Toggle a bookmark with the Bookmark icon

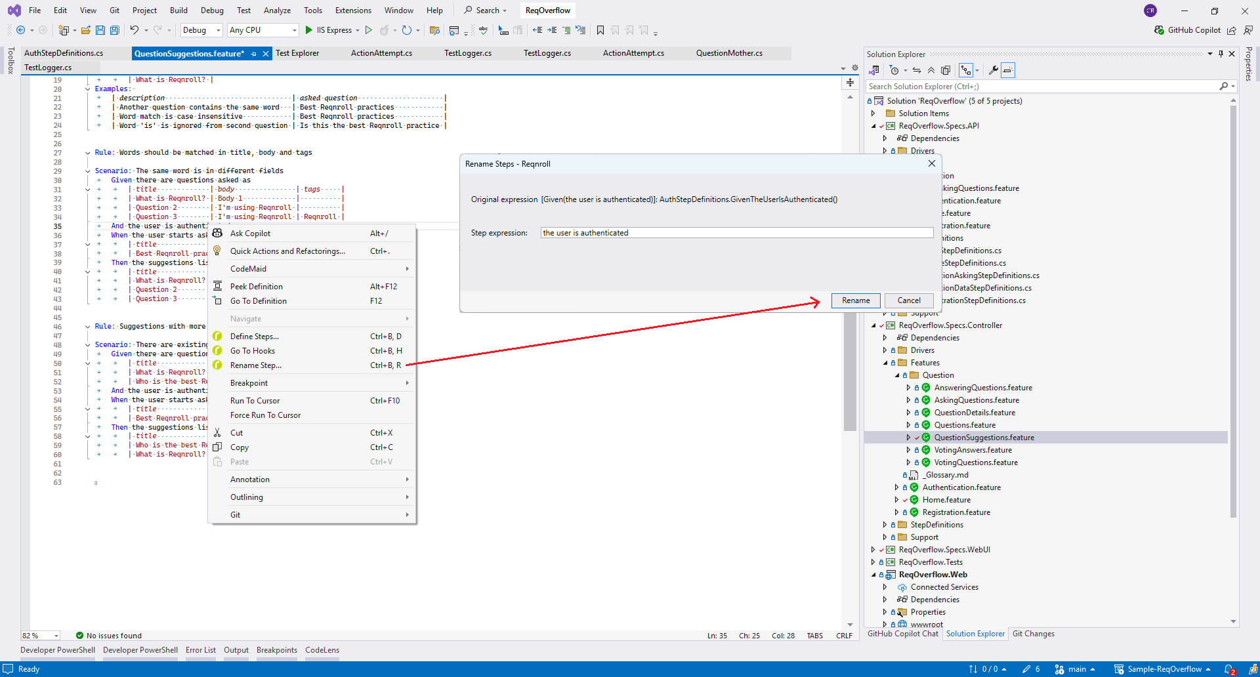coord(600,30)
